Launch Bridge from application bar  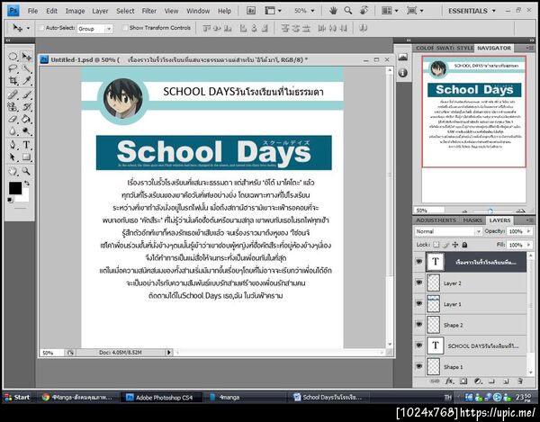(251, 11)
